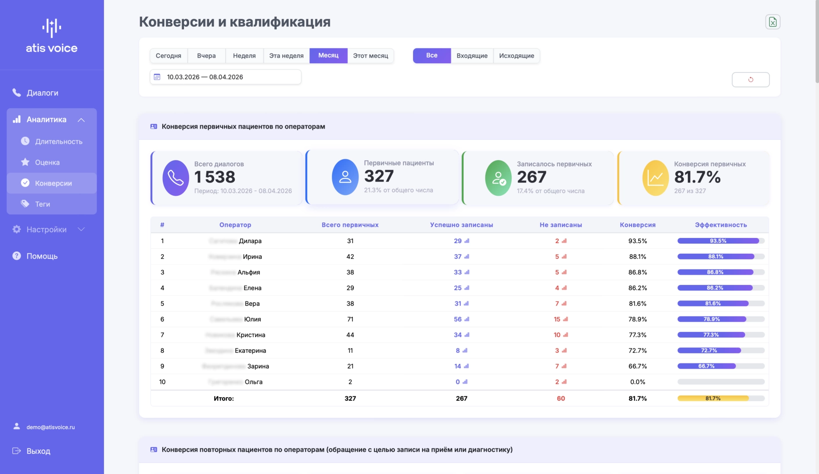Image resolution: width=819 pixels, height=474 pixels.
Task: Open the date range picker field
Action: (226, 77)
